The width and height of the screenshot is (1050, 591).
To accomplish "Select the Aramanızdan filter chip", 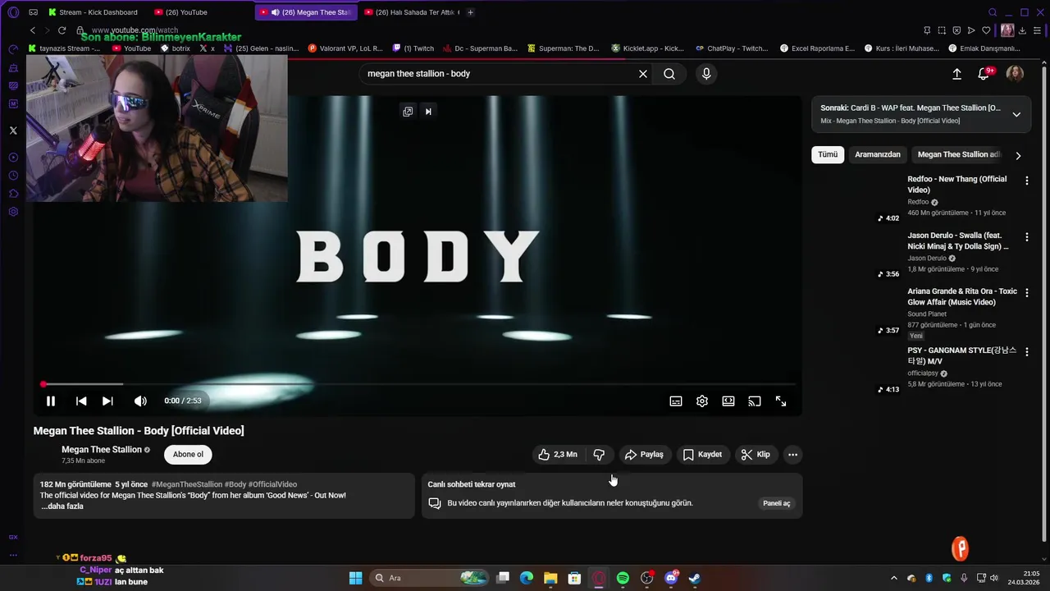I will [x=878, y=154].
